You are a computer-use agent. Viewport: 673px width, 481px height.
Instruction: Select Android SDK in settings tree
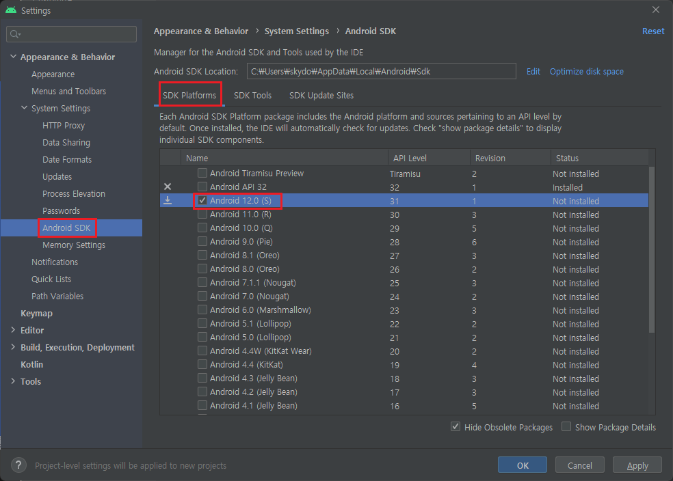[x=66, y=228]
